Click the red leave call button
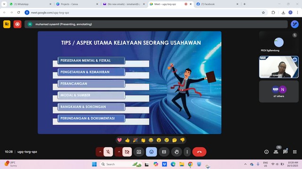 click(199, 152)
